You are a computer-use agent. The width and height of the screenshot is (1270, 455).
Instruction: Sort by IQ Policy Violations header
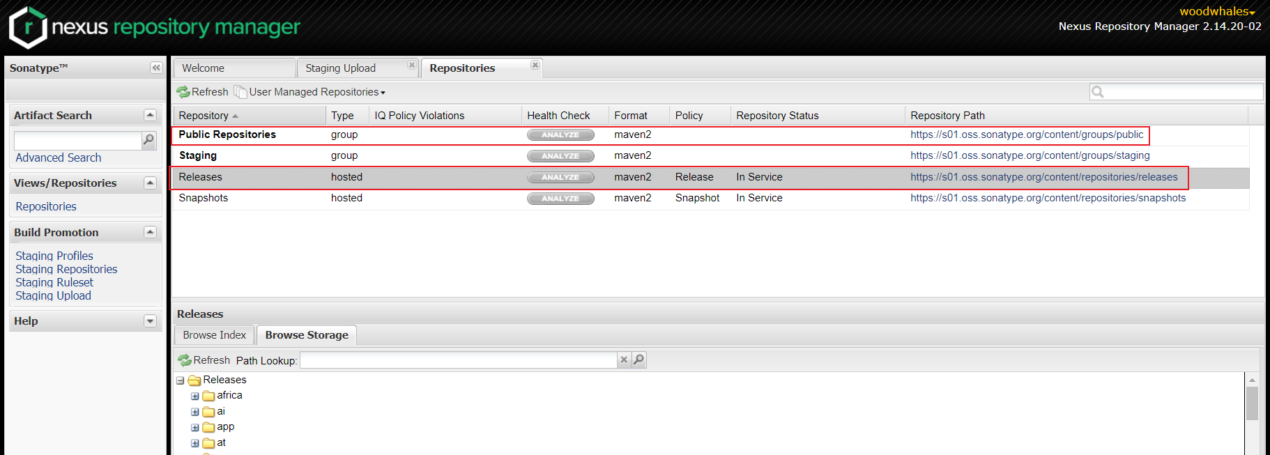coord(445,116)
